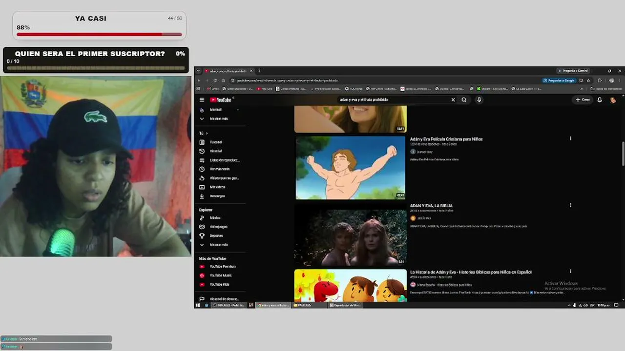Clear the YouTube search box text

click(x=453, y=100)
